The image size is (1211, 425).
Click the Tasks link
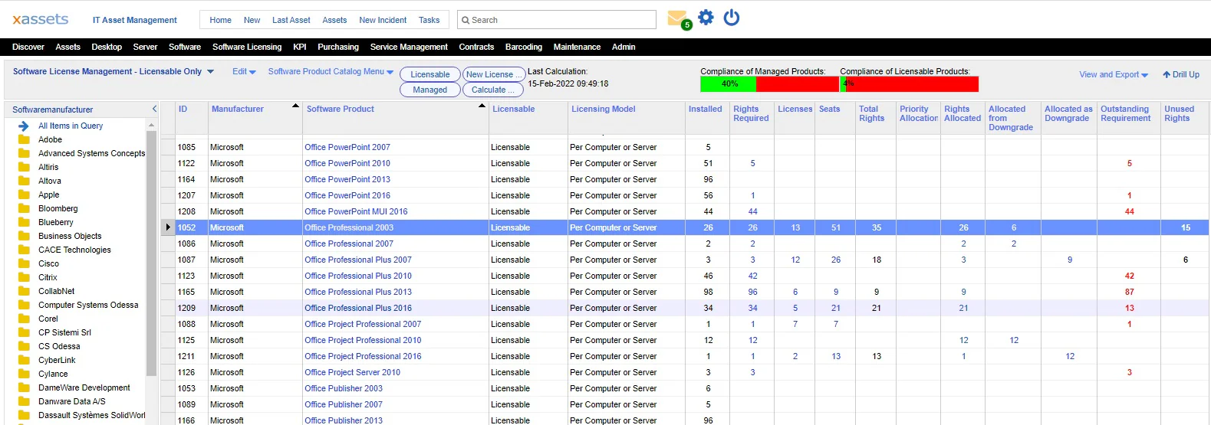(x=429, y=20)
